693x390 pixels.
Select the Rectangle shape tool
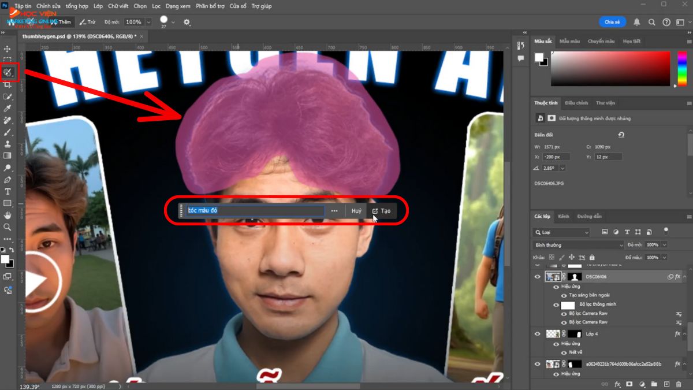pos(8,203)
